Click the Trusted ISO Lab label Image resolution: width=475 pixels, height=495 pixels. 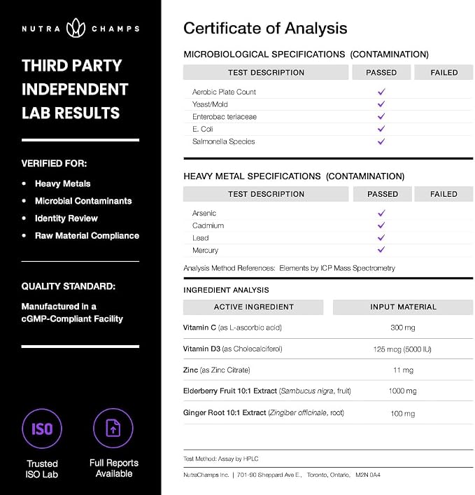pos(42,469)
